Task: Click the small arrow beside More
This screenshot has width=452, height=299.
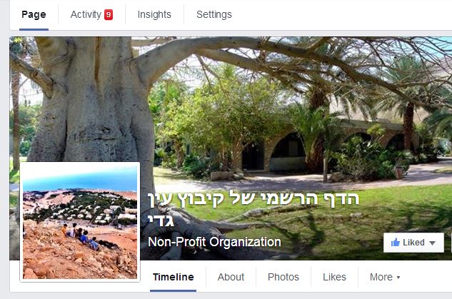Action: [x=398, y=278]
